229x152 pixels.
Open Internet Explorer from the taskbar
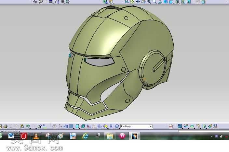85,136
